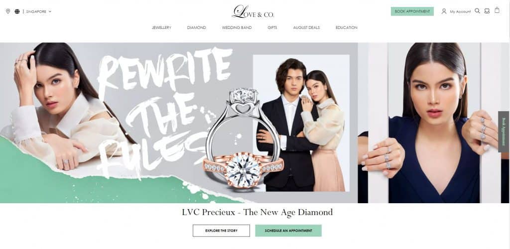Click the globe language icon
The height and width of the screenshot is (249, 510).
(x=17, y=11)
